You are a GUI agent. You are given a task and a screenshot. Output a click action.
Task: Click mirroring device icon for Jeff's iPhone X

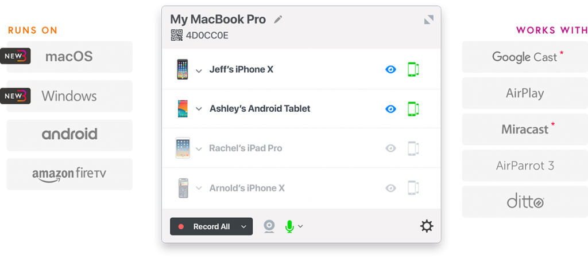click(413, 69)
